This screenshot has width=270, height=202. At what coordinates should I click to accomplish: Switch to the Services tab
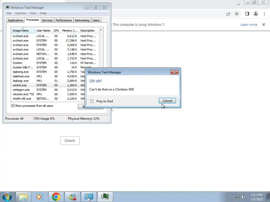(47, 20)
